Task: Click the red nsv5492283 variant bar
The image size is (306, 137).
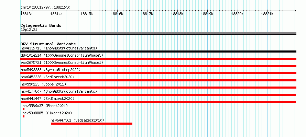Action: click(x=159, y=73)
